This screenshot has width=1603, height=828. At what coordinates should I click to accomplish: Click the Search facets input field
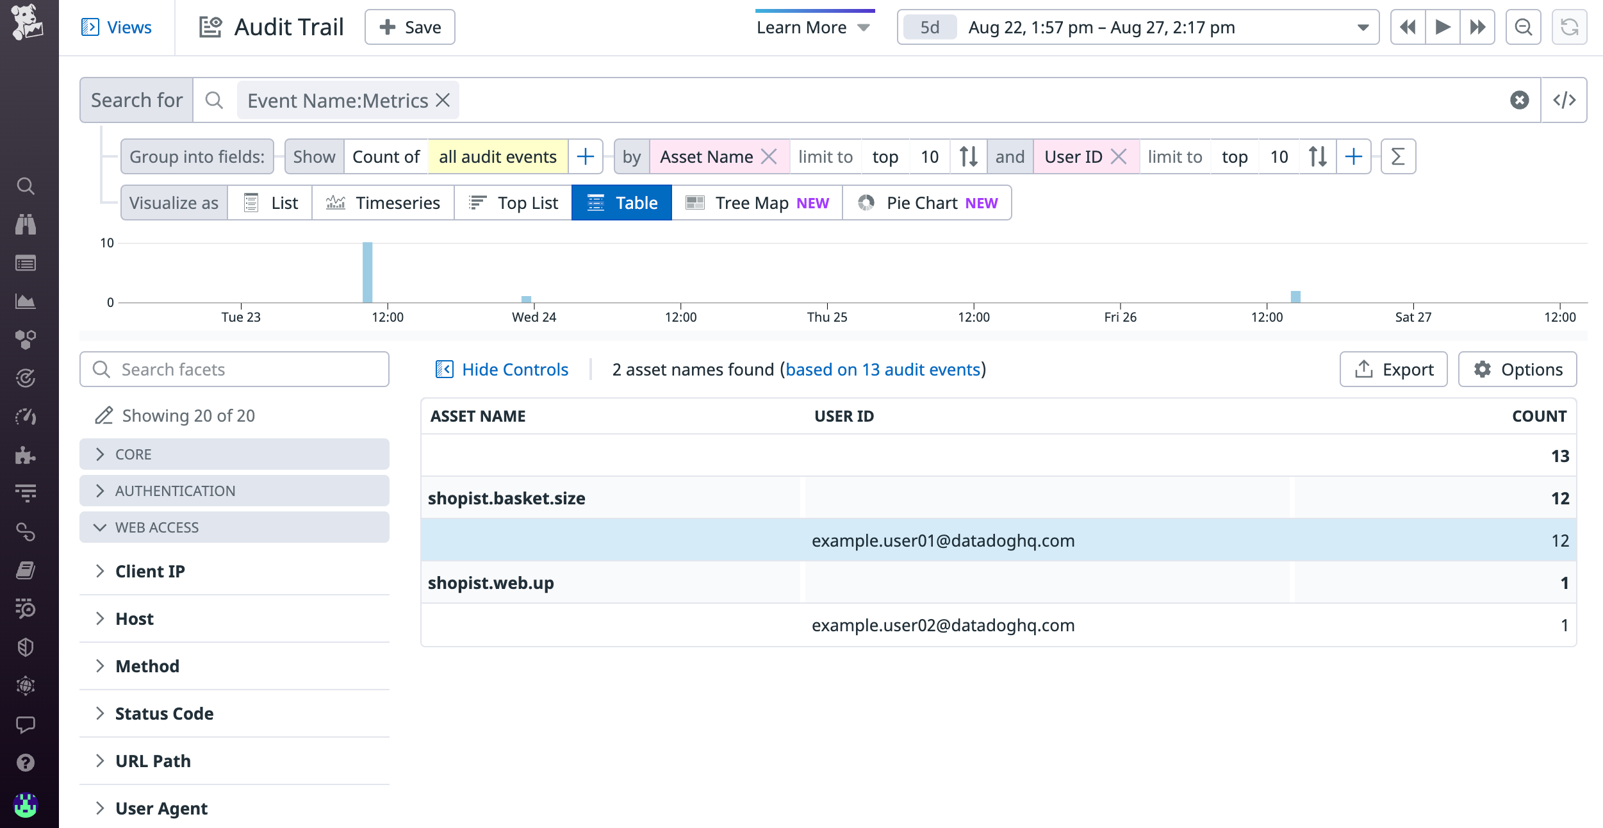(x=234, y=369)
